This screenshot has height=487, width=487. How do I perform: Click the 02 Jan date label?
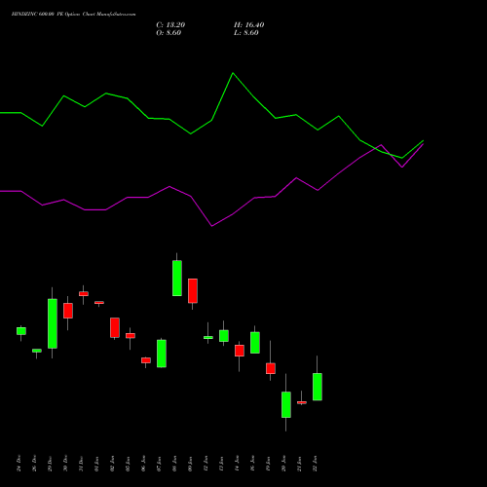[x=112, y=464]
